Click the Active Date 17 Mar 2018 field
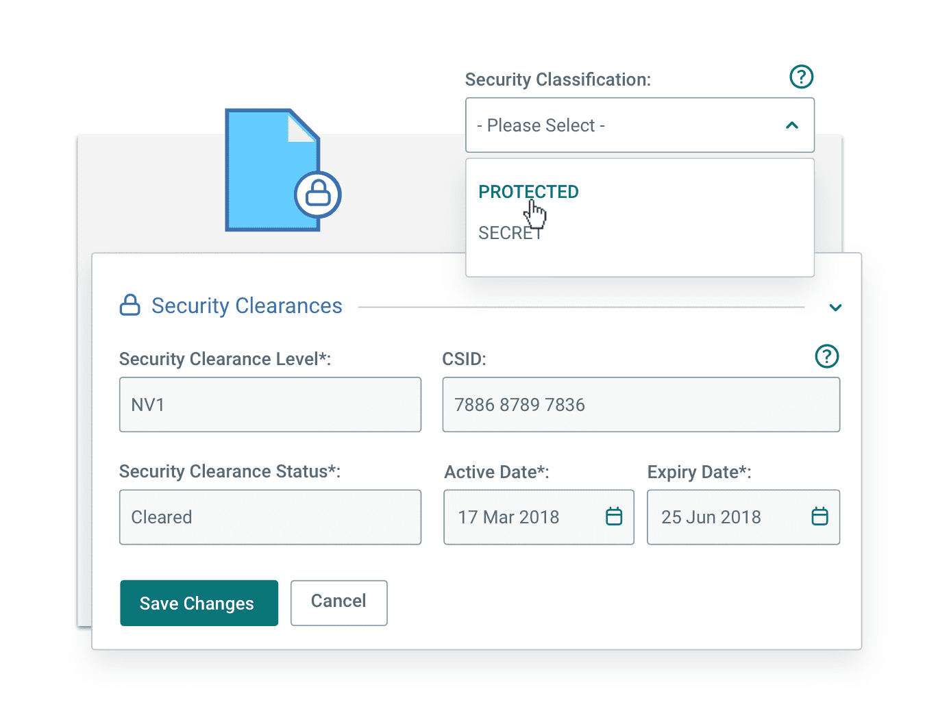 click(x=539, y=517)
